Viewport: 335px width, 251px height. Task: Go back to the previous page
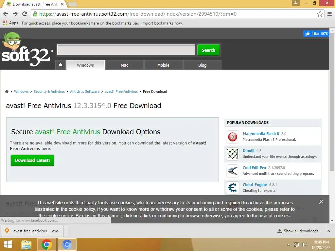(6, 14)
